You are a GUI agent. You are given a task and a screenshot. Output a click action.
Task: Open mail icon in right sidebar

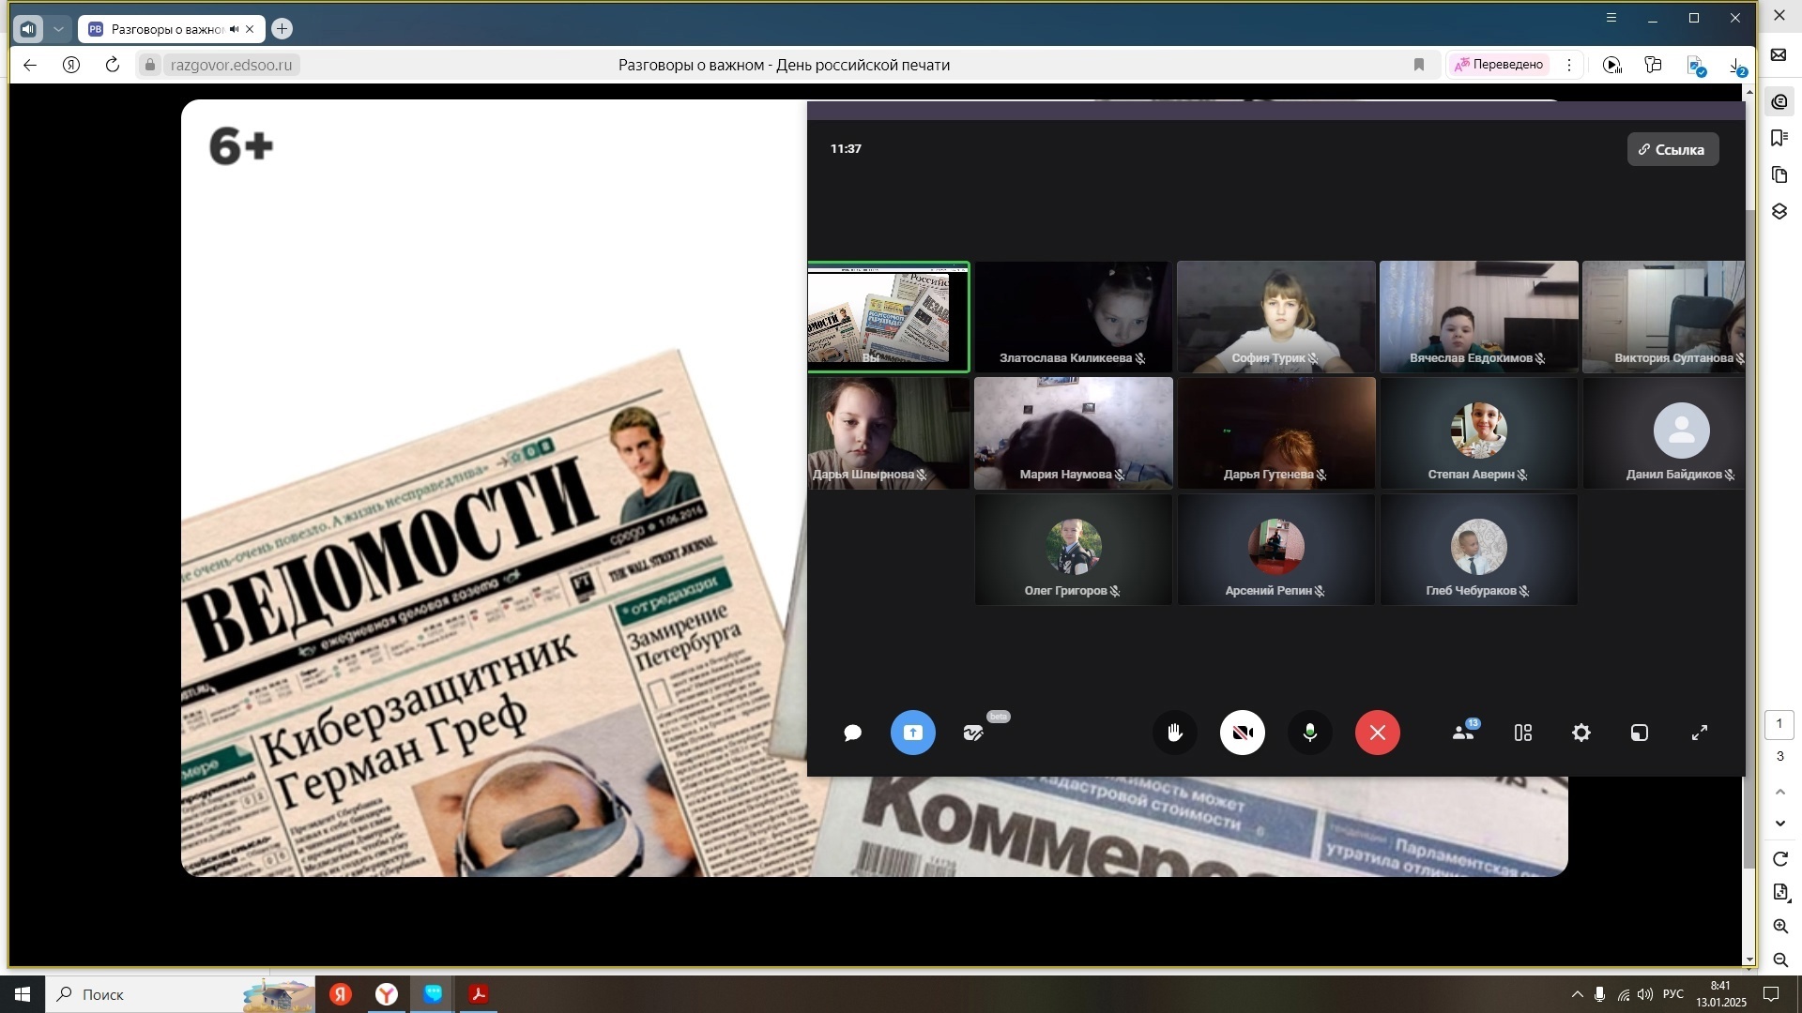1779,55
